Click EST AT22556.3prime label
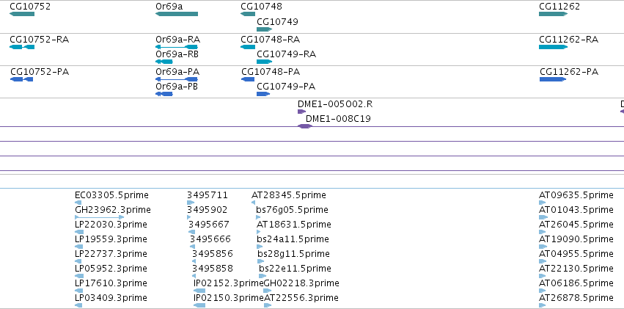 [x=301, y=298]
